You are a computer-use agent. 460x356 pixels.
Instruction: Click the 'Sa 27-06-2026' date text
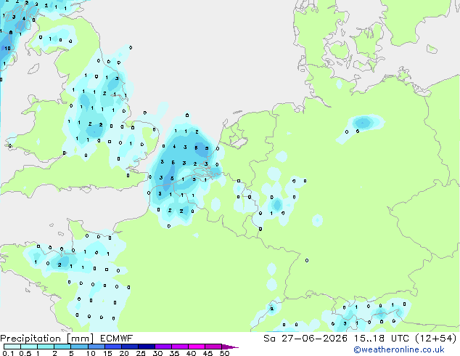click(x=305, y=339)
